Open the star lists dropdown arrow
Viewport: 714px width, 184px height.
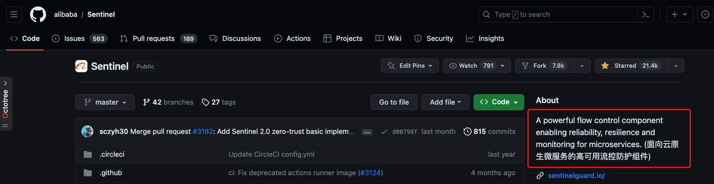point(676,66)
